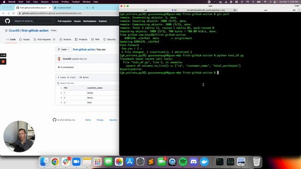The image size is (301, 169).
Task: Close the first-github-action browser tab
Action: pyautogui.click(x=49, y=8)
